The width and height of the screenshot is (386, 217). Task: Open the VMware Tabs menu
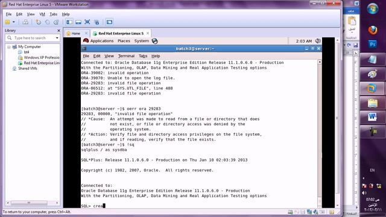tap(54, 14)
